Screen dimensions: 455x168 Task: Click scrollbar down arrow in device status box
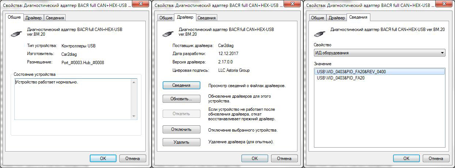click(x=134, y=116)
